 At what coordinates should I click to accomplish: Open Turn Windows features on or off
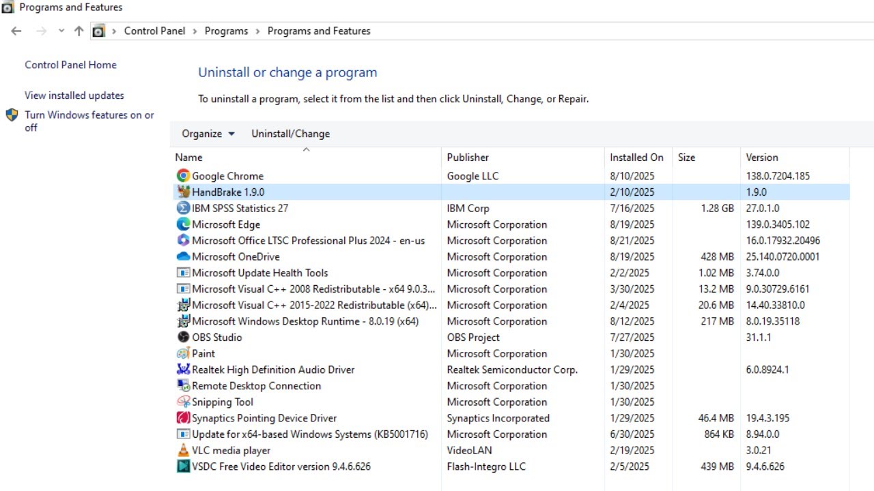[x=89, y=121]
